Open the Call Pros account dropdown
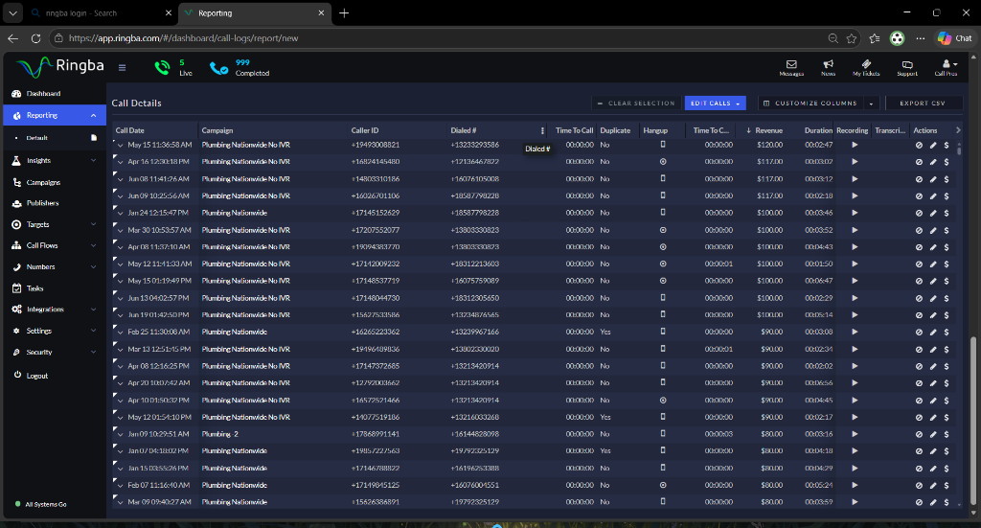Screen dimensions: 981x528 point(946,68)
